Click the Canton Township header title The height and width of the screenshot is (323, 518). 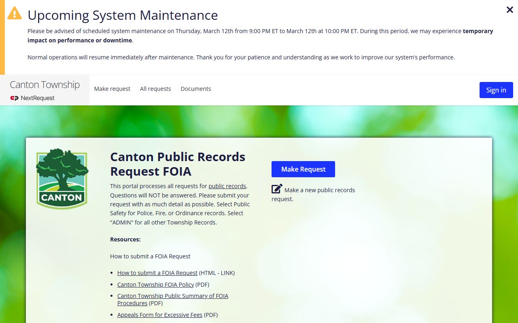tap(45, 85)
